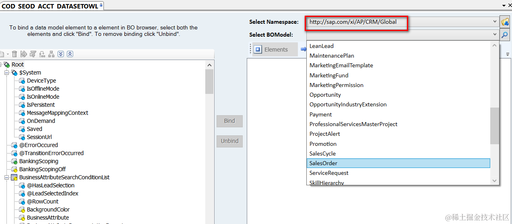Open the small dropdown arrow beside new-item icon
This screenshot has height=224, width=512.
tap(8, 54)
